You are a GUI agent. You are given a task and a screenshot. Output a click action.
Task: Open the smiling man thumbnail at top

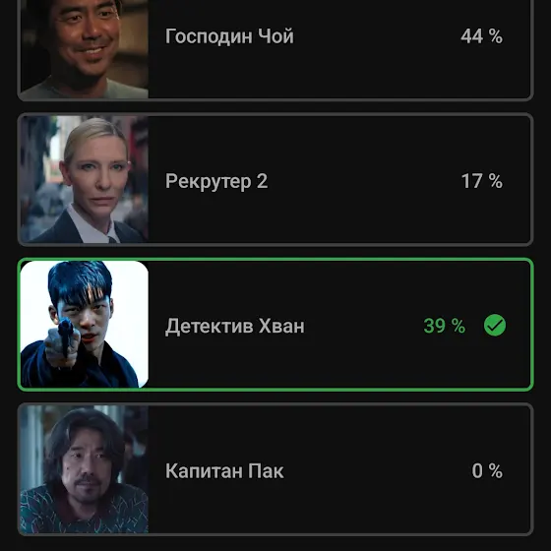[x=85, y=48]
